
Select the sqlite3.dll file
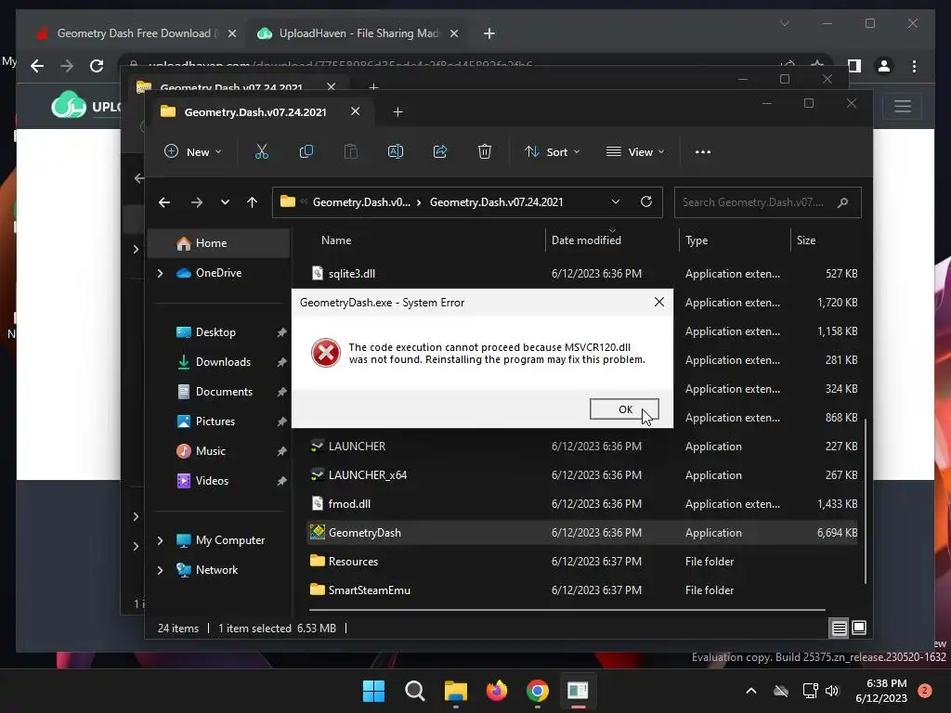(351, 274)
